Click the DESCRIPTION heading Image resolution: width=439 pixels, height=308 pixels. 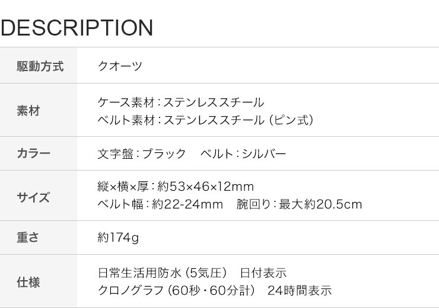[x=77, y=28]
